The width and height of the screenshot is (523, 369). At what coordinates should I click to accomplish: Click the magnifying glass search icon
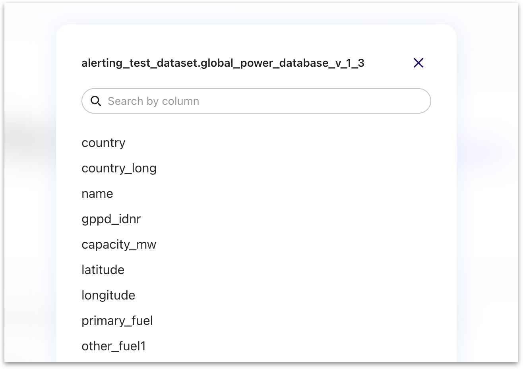(96, 101)
